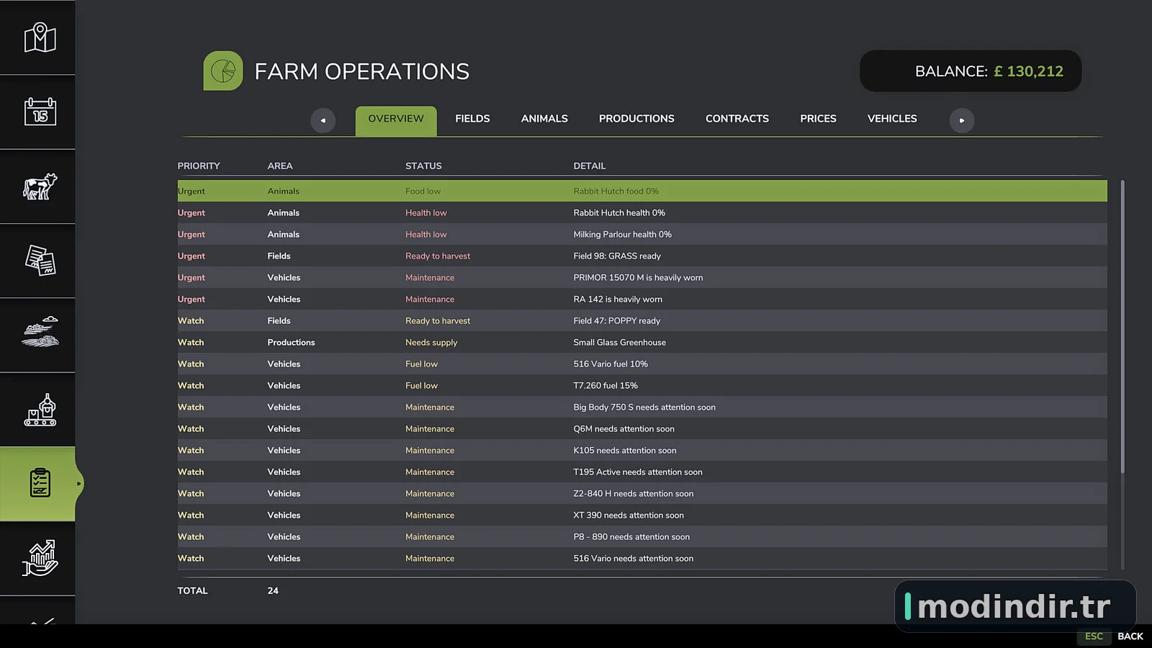
Task: Open the Vehicles tab
Action: pos(892,119)
